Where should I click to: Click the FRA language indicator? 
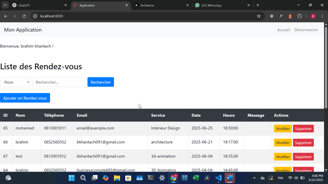(280, 178)
